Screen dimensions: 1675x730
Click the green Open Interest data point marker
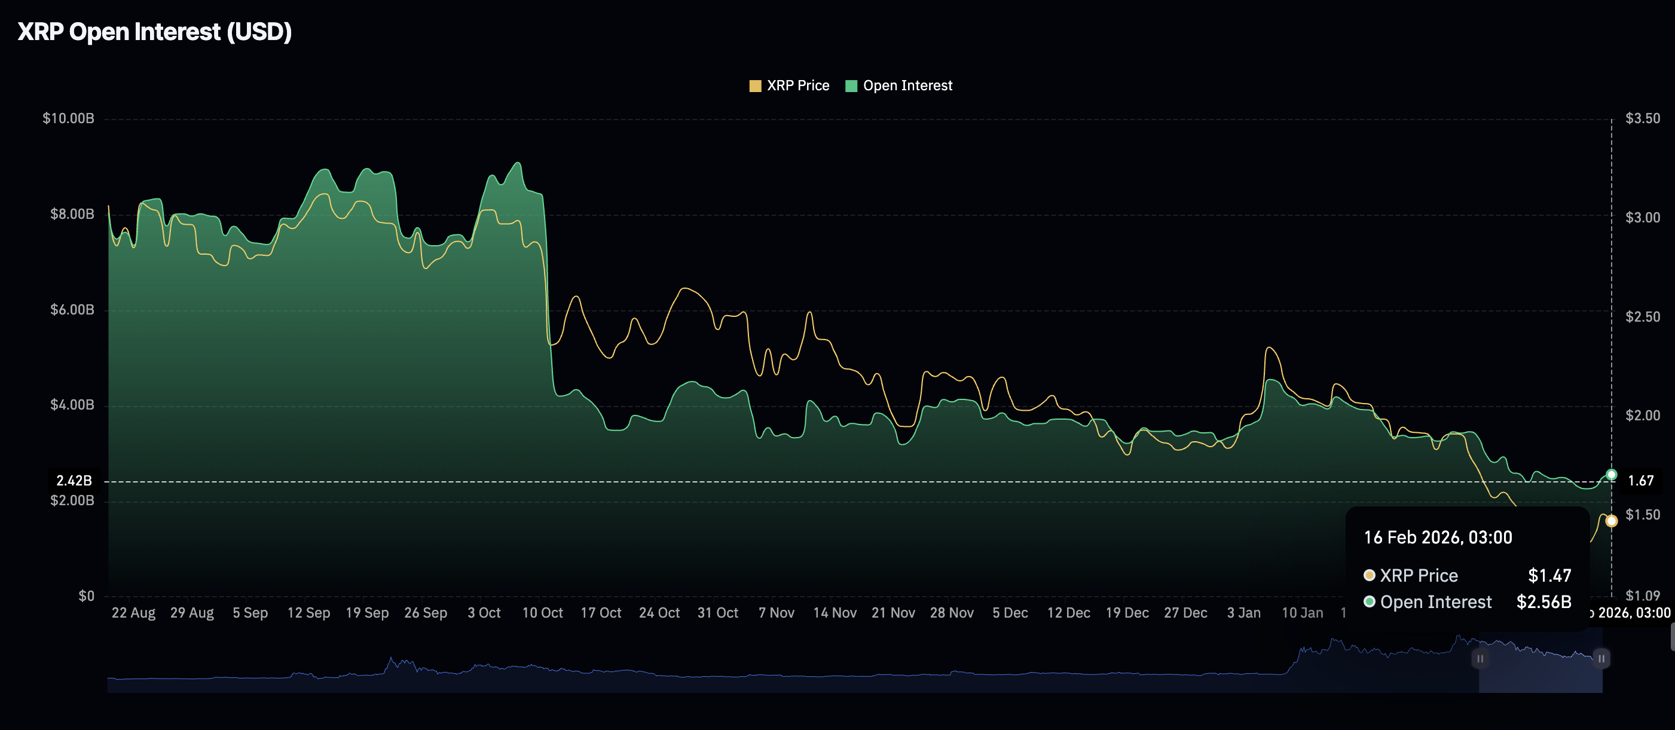tap(1611, 475)
